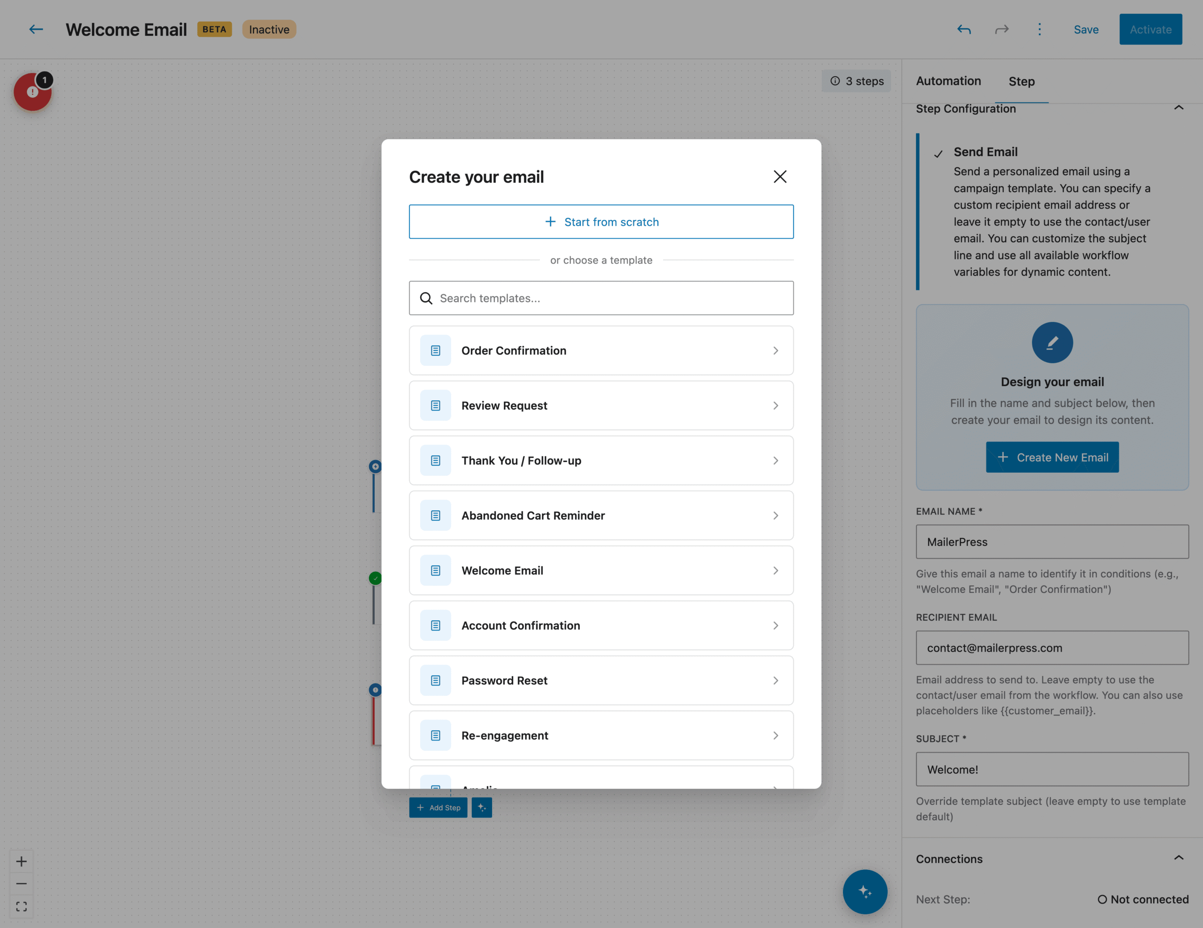
Task: Click the Search templates field
Action: tap(601, 298)
